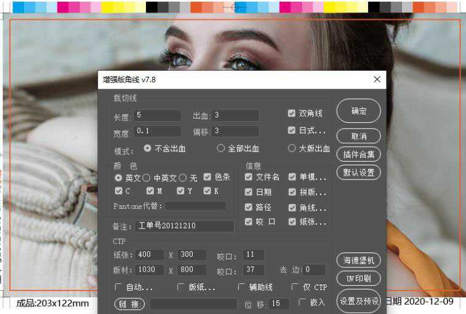This screenshot has width=466, height=314.
Task: Click the 备注 remarks text field
Action: [x=185, y=226]
